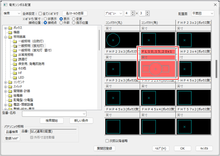The width and height of the screenshot is (220, 156).
Task: Open the 配置面 平面図 dropdown
Action: (203, 13)
